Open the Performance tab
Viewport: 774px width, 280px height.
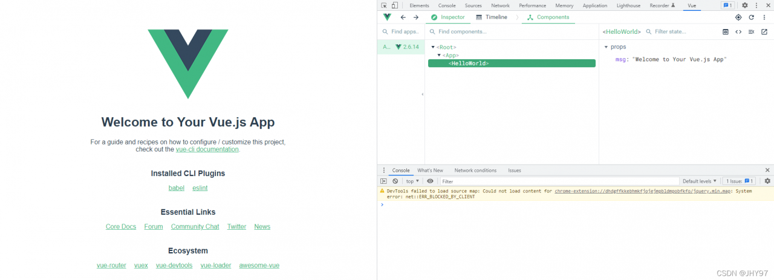532,5
